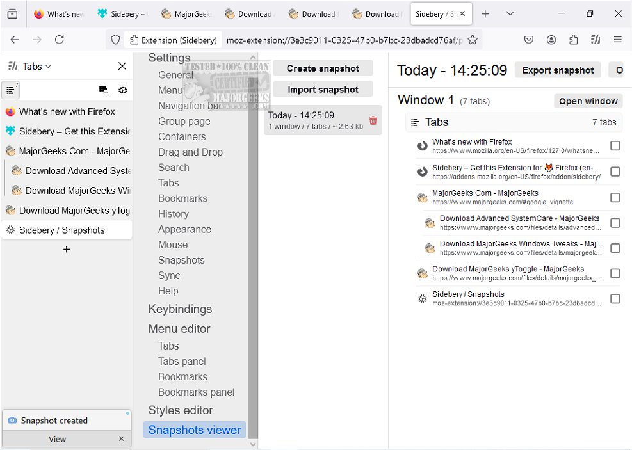The image size is (632, 450).
Task: Bookmark this page with the star icon
Action: 473,40
